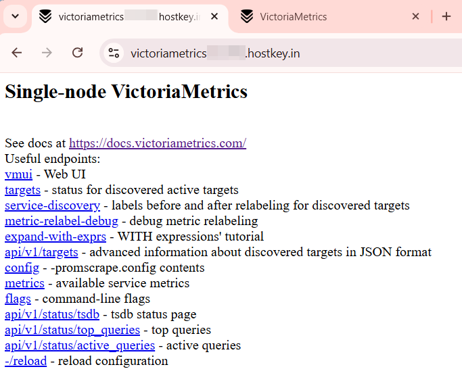Open the vmui Web UI link
Image resolution: width=462 pixels, height=390 pixels.
point(18,174)
